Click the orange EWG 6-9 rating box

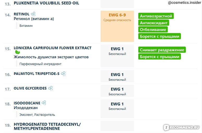pyautogui.click(x=117, y=26)
